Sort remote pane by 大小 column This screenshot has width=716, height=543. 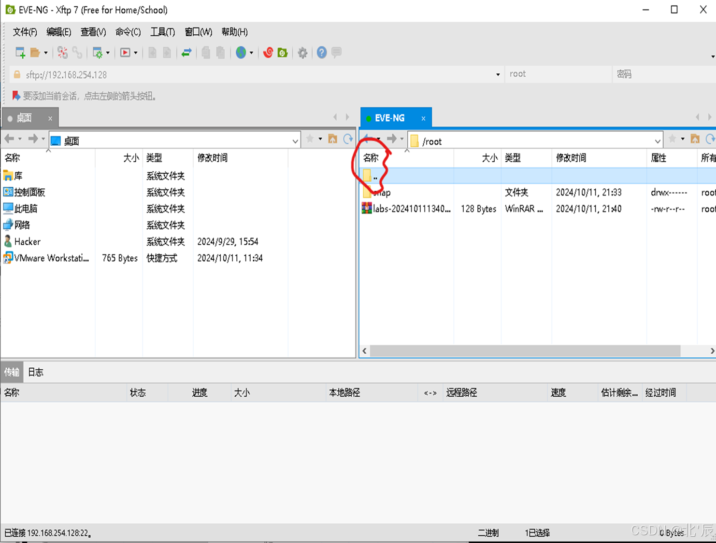(477, 158)
